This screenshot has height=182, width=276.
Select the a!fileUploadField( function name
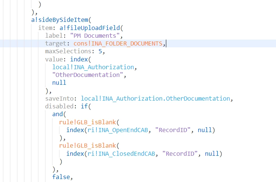coord(91,28)
